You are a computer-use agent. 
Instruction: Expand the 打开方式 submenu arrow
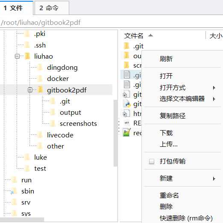(214, 88)
